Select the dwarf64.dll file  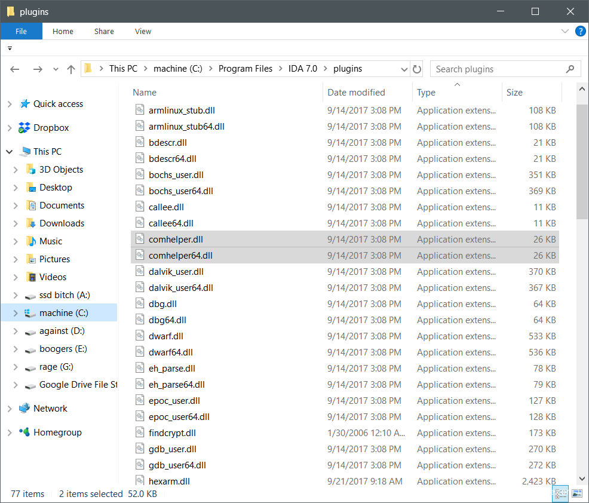170,352
